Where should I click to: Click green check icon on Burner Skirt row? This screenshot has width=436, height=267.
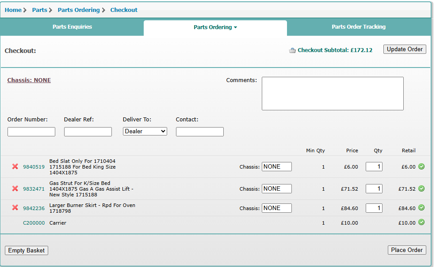point(421,208)
